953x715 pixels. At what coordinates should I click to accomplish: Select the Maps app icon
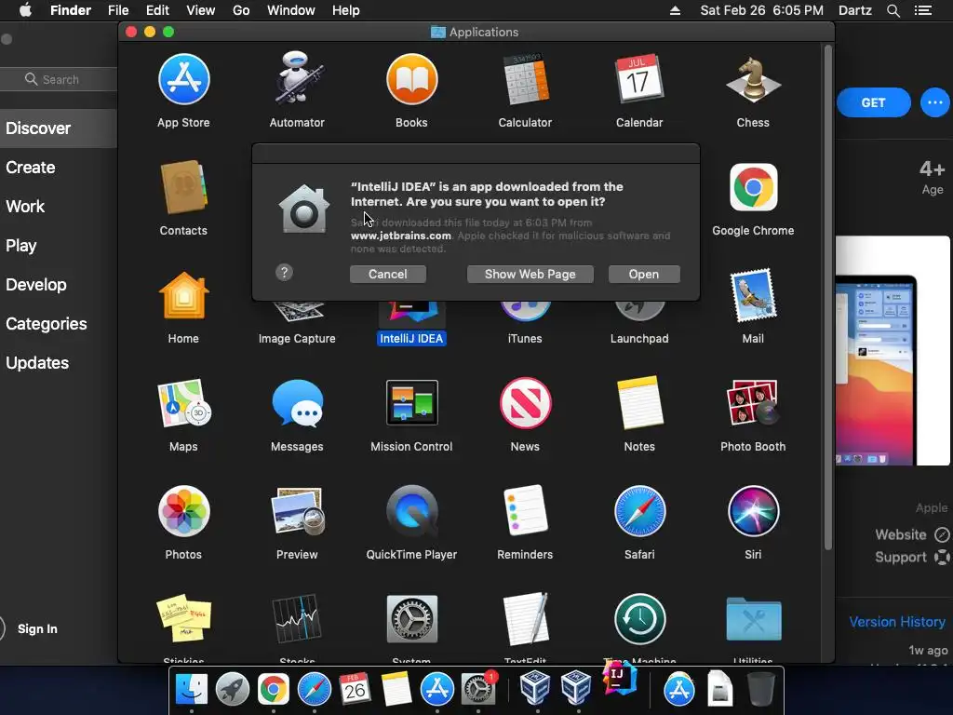coord(183,403)
